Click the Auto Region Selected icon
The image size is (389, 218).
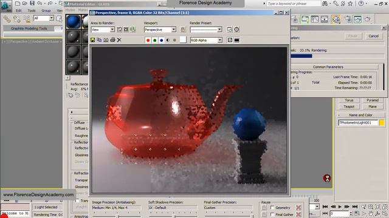(x=126, y=30)
